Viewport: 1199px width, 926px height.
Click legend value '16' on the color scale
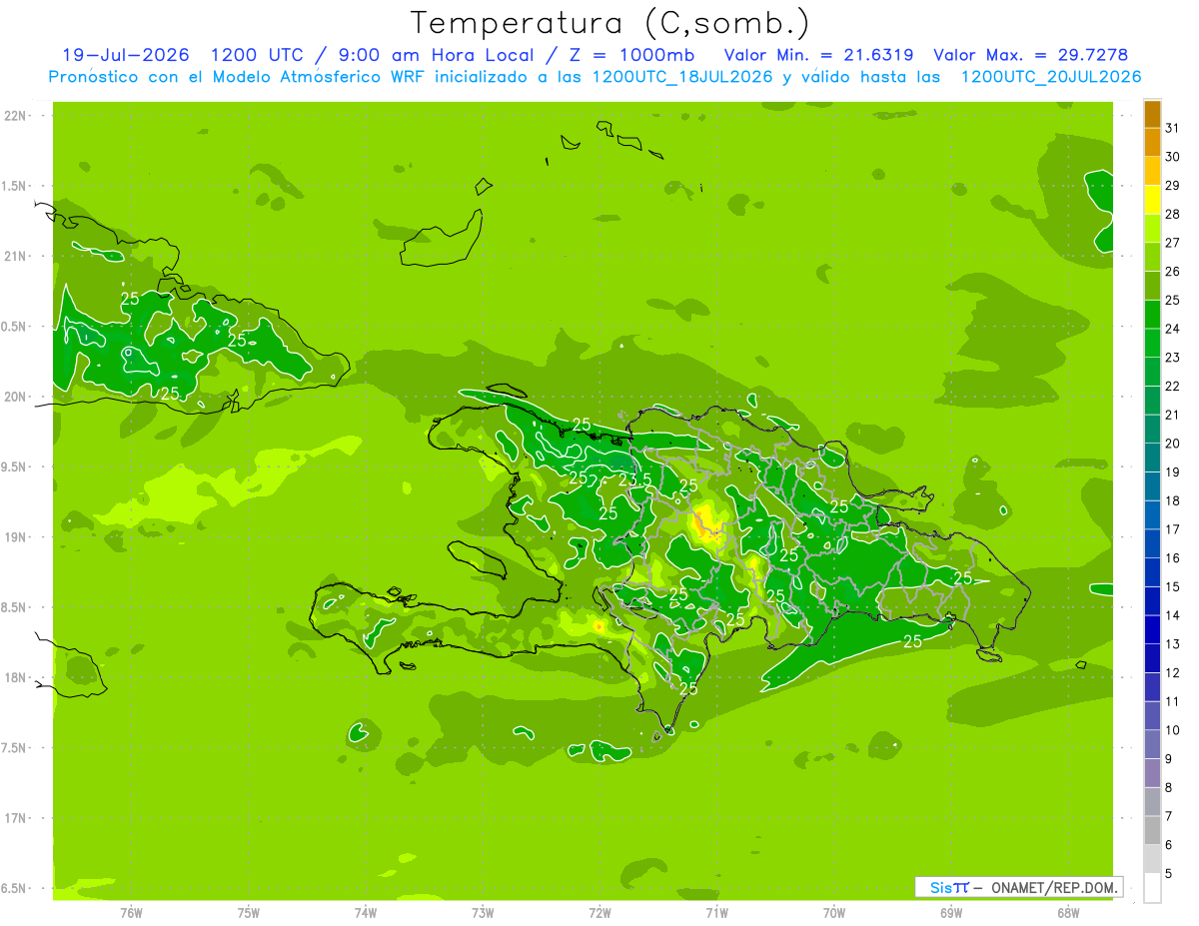tap(1173, 558)
